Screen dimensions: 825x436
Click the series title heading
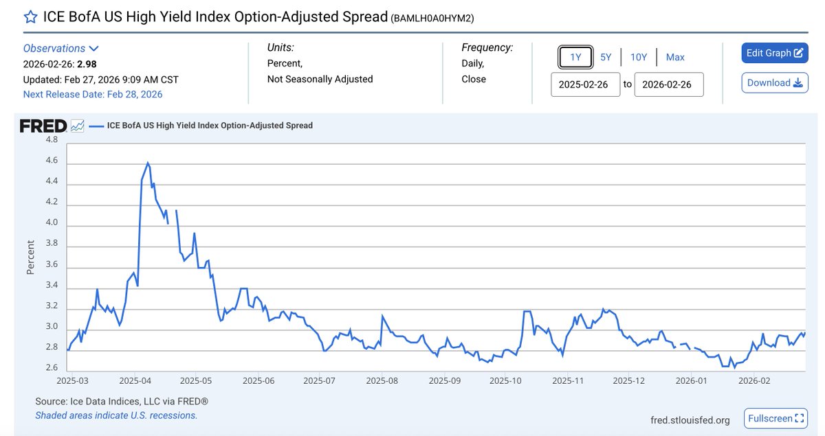(x=215, y=16)
